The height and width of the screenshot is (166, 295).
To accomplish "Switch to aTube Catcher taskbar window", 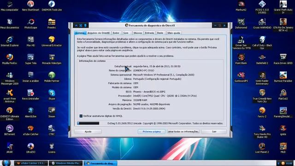I will [31, 163].
